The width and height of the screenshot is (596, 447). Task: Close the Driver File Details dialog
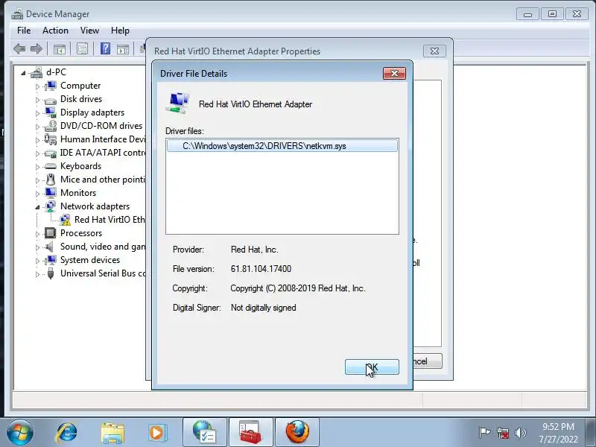pyautogui.click(x=394, y=73)
